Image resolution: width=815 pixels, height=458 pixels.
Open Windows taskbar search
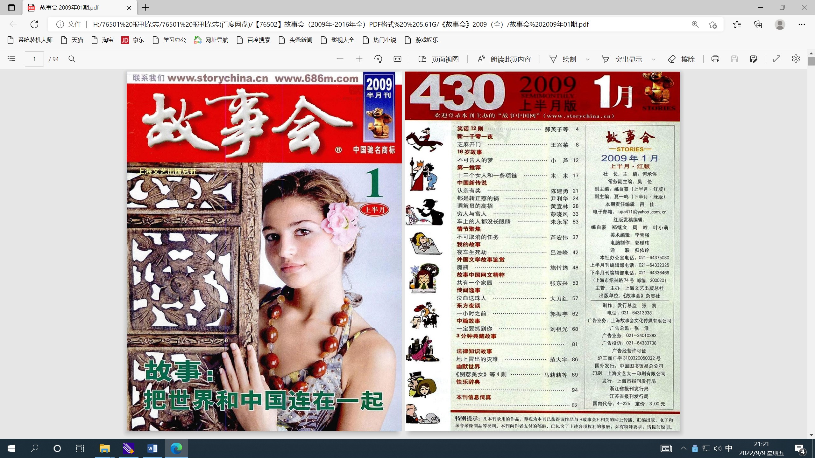(x=34, y=448)
